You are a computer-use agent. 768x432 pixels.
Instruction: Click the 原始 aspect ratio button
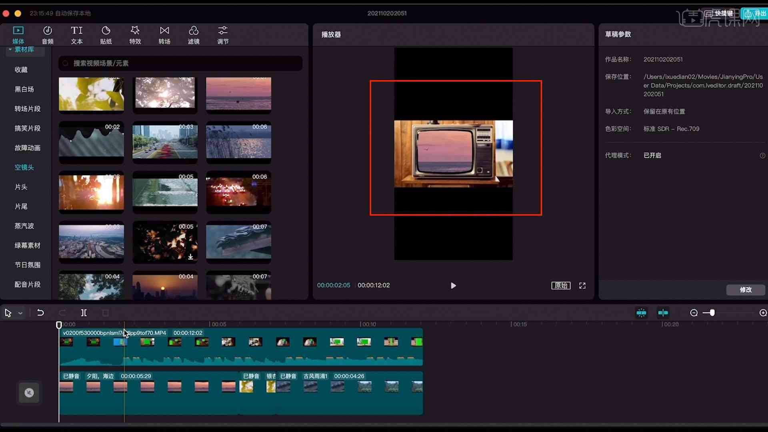561,286
